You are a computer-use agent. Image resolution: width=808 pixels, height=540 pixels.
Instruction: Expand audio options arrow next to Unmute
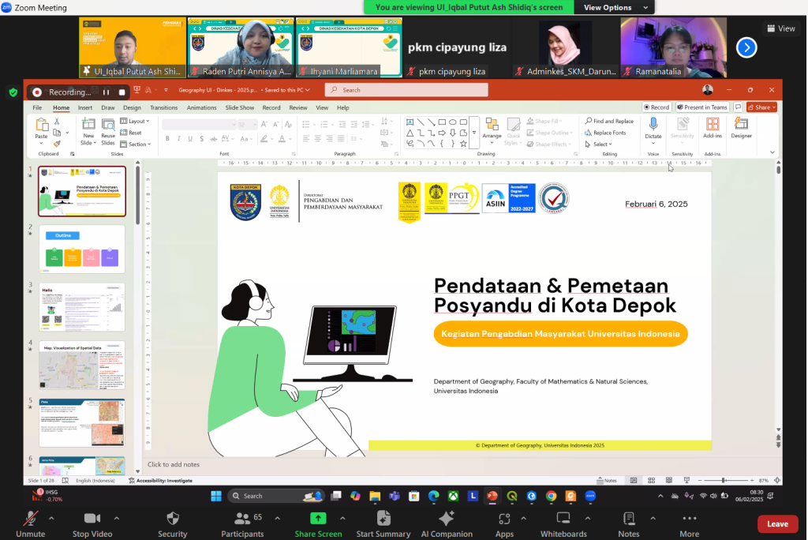point(51,519)
